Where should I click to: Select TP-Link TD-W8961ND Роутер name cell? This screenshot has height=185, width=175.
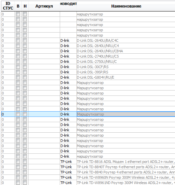[126, 182]
